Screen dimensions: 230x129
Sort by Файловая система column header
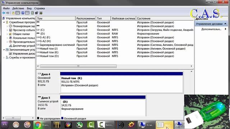[123, 18]
